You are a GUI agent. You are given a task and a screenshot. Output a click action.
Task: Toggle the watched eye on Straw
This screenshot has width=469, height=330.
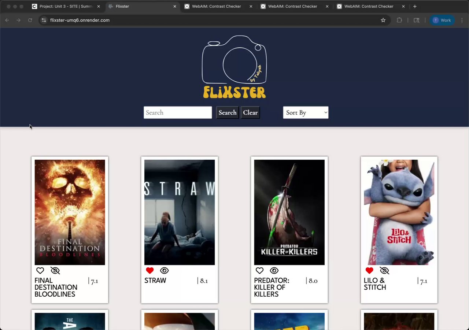pyautogui.click(x=165, y=271)
